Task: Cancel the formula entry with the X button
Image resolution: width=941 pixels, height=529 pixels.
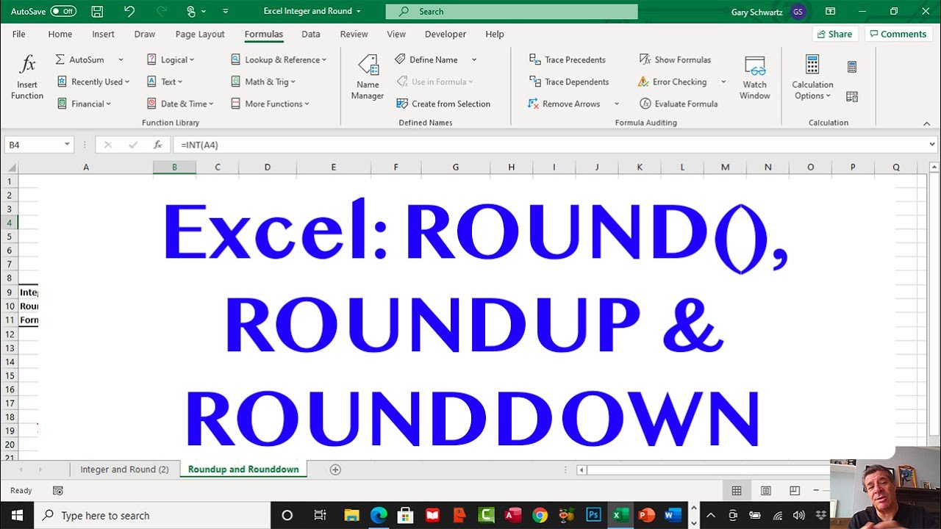Action: coord(108,145)
